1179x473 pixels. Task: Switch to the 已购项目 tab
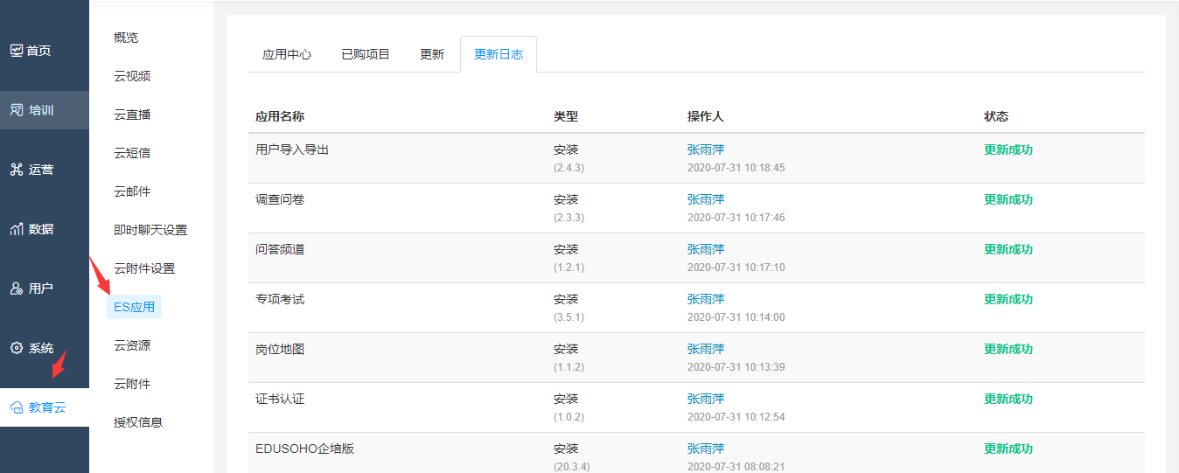coord(366,54)
